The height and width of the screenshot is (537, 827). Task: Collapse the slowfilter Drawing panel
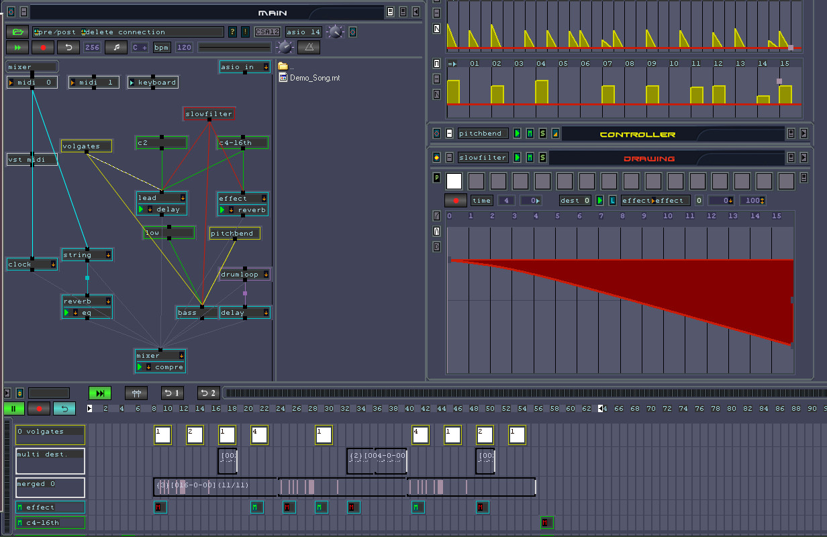(x=449, y=158)
